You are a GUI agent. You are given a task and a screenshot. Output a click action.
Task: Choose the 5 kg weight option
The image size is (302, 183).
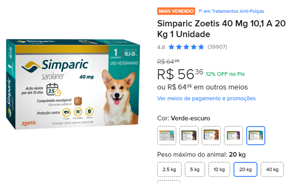coord(195,169)
